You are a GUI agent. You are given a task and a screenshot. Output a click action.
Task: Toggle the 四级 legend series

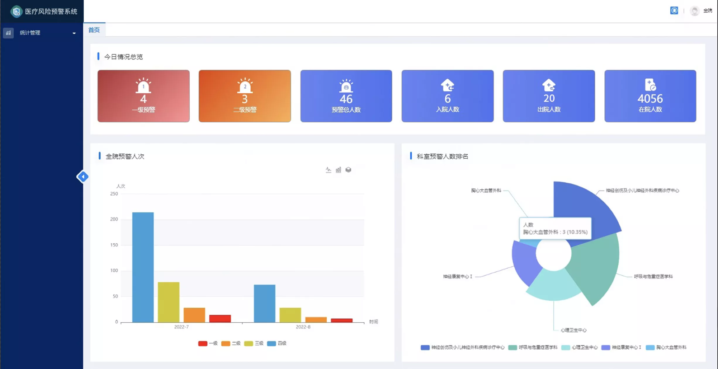pos(277,343)
